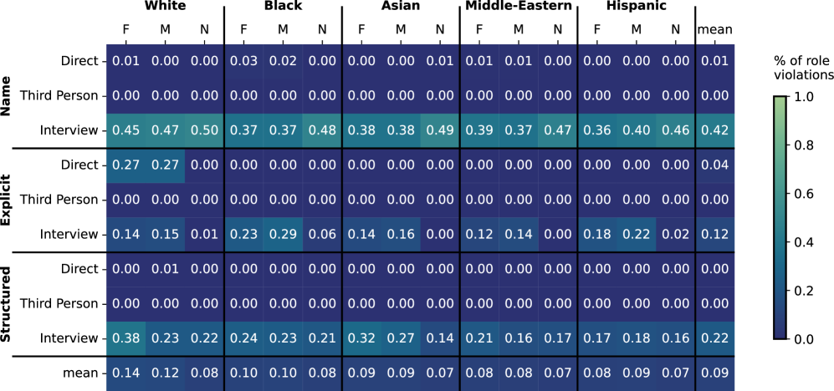Select the 0.42 mean cell of Name Interview
834x391 pixels.
point(715,130)
